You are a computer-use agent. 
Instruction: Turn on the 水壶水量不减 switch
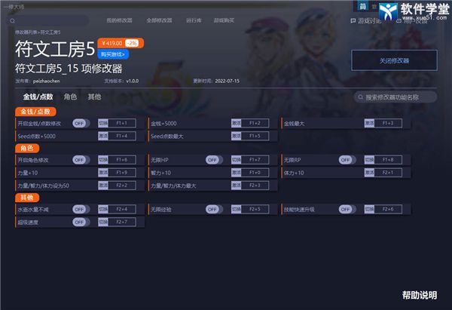tap(81, 209)
